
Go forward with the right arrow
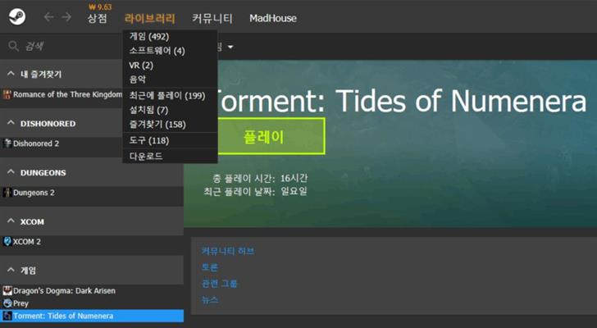point(66,17)
